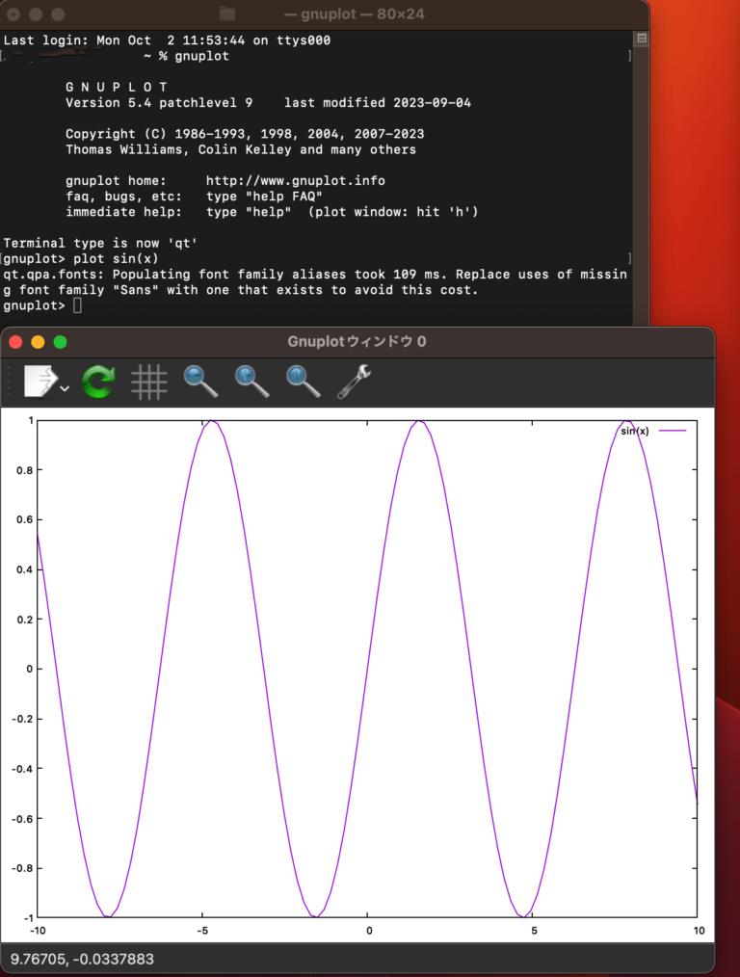Click the gnuplot> prompt cursor
Screen dimensions: 740x977
pos(78,305)
